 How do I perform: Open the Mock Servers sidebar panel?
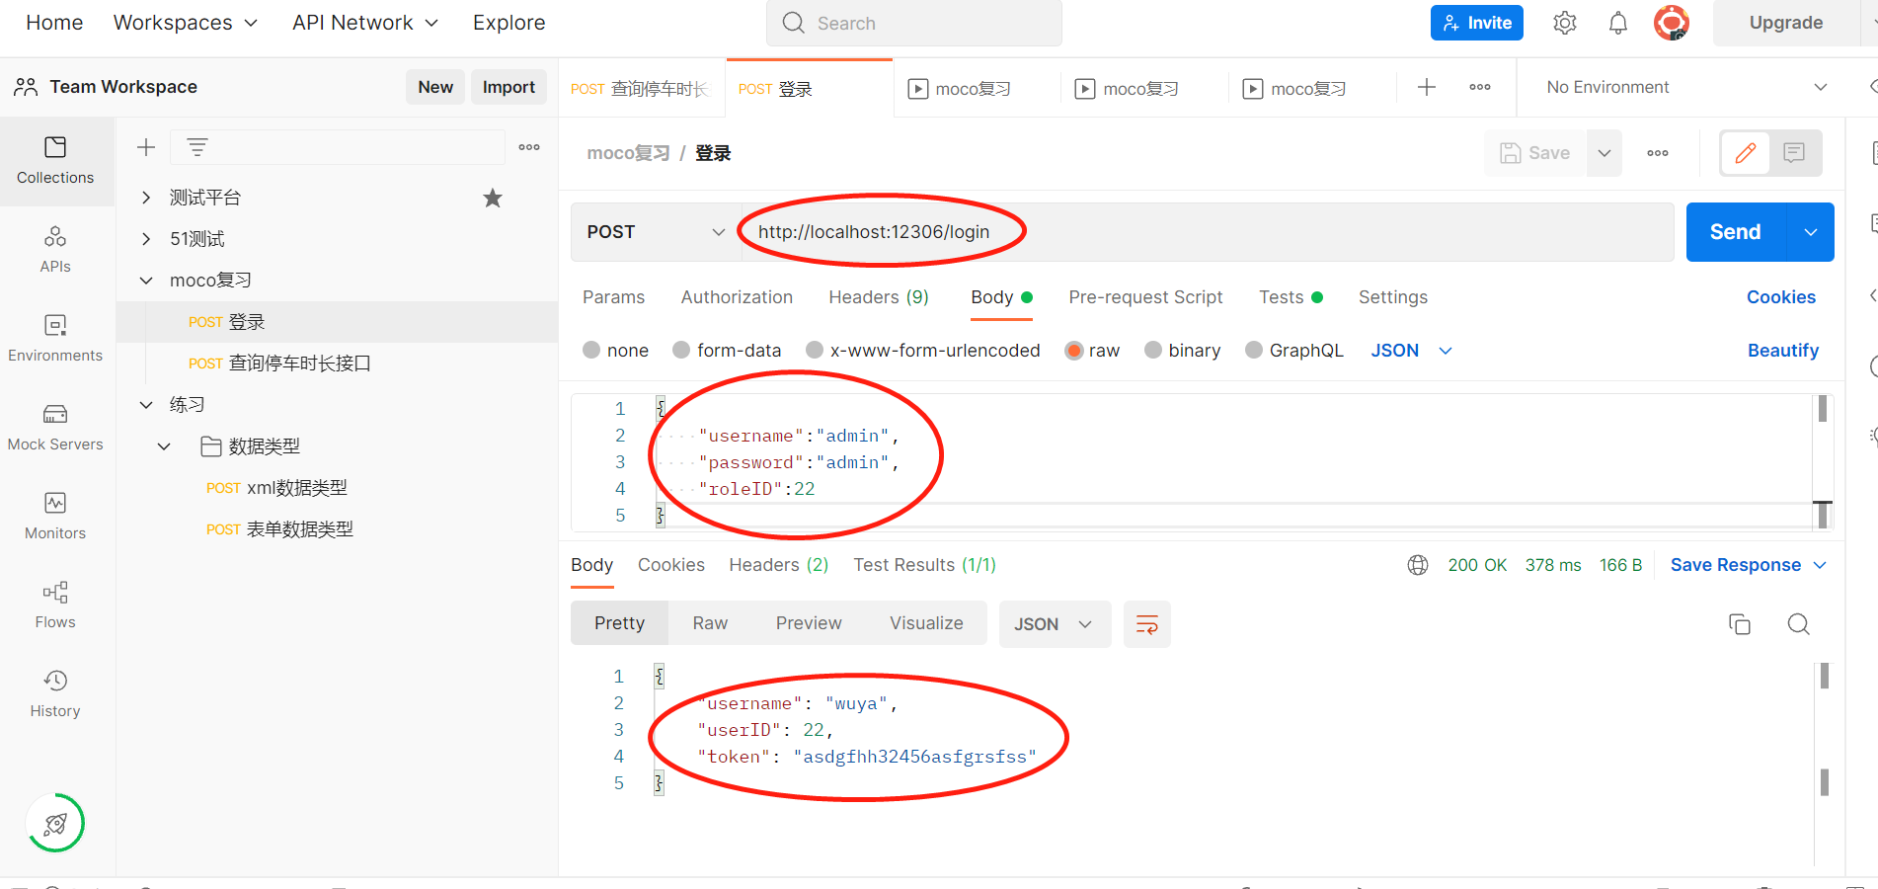tap(55, 428)
